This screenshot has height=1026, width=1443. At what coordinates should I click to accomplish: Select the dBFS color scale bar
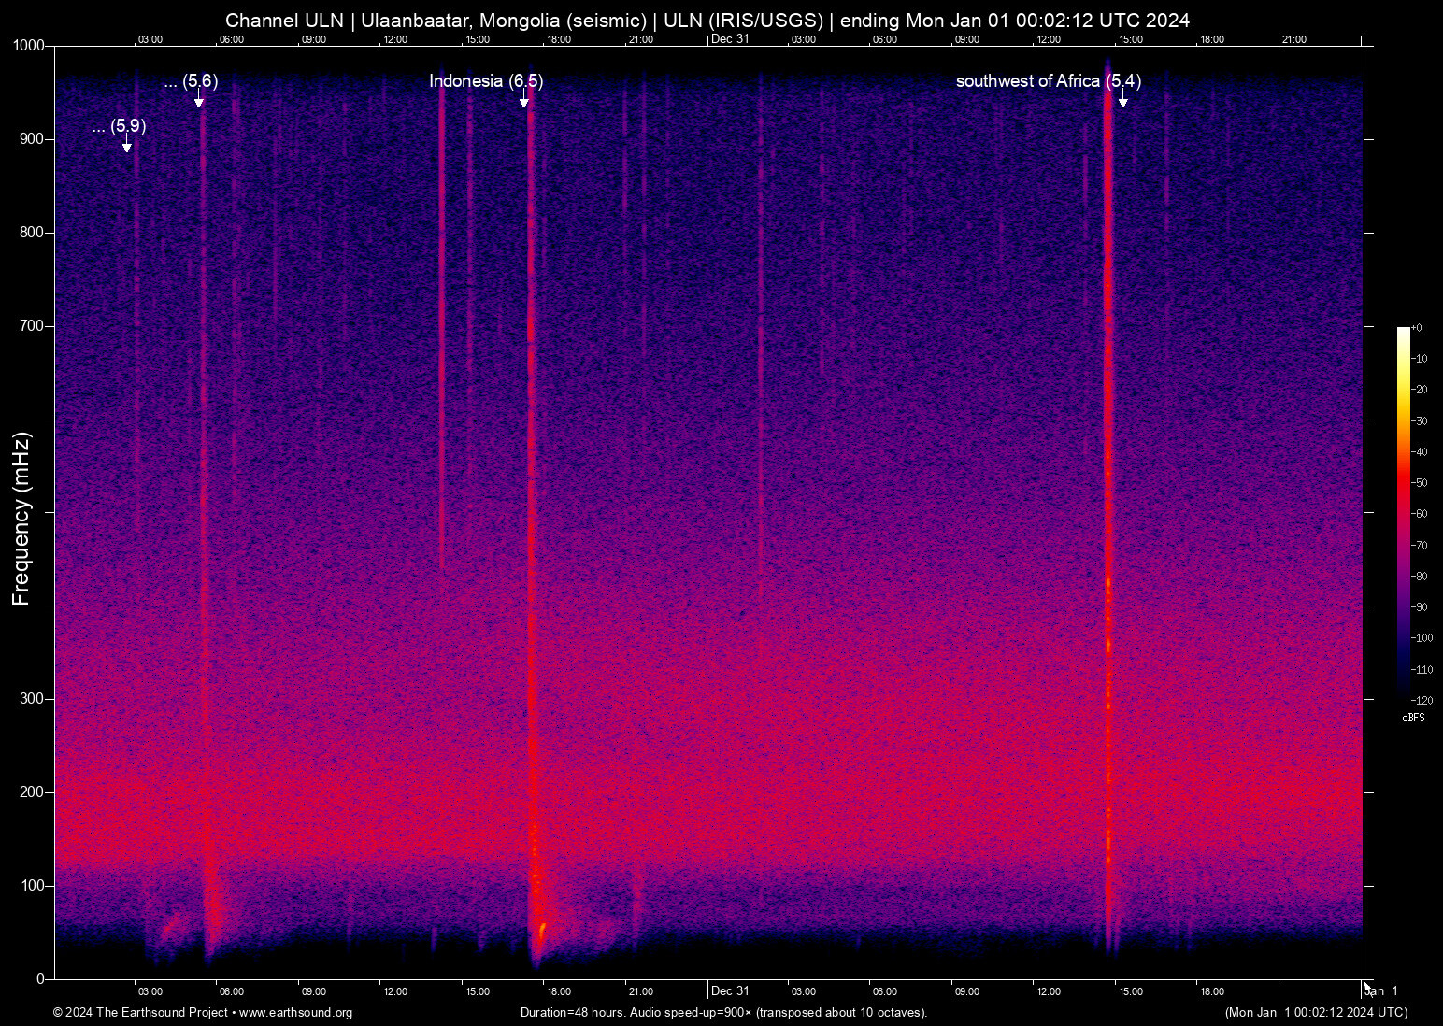[1402, 514]
